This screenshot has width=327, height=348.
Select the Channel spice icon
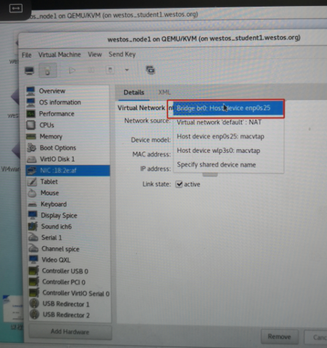pos(34,249)
